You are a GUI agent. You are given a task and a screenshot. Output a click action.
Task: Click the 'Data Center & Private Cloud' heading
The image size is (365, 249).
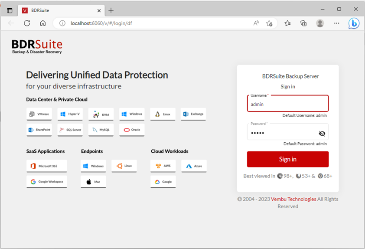(57, 99)
